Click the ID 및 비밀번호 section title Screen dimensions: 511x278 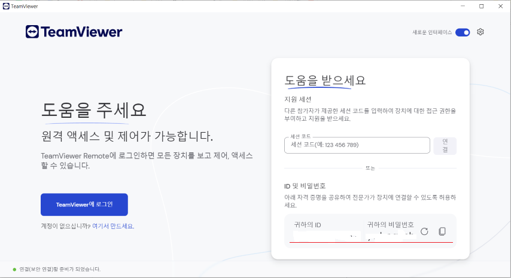pos(305,186)
